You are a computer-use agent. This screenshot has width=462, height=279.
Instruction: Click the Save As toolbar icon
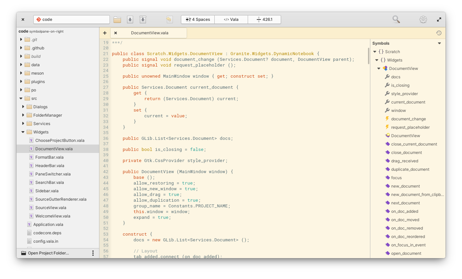[143, 19]
